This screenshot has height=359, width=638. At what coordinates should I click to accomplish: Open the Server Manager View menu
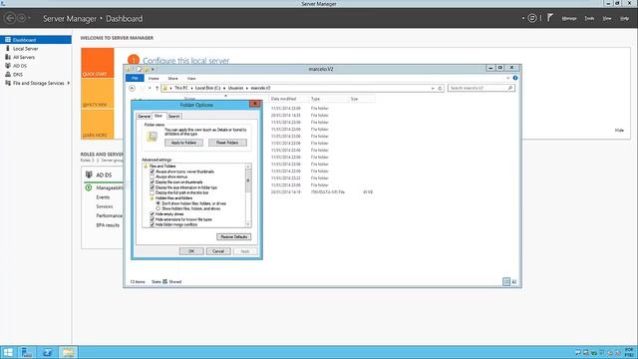click(x=607, y=18)
